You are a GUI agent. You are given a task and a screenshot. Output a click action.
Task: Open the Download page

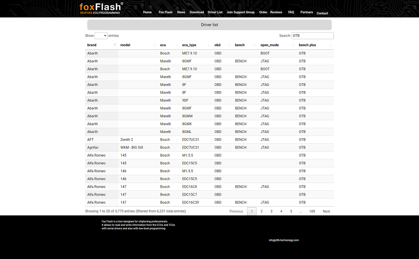(x=197, y=12)
